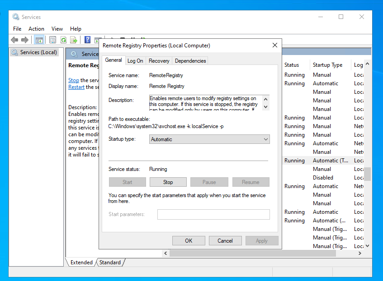Open the View menu

point(57,29)
